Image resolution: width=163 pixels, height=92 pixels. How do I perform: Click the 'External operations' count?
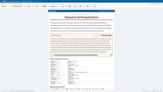coord(74,89)
